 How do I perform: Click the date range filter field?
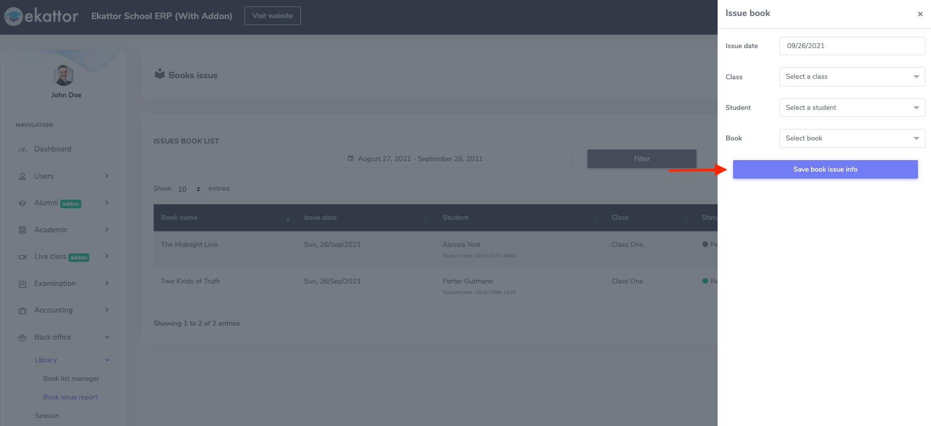pyautogui.click(x=455, y=159)
